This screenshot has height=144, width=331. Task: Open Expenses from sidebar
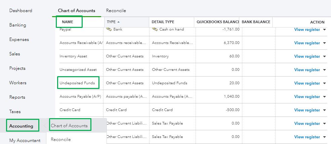[x=19, y=39]
